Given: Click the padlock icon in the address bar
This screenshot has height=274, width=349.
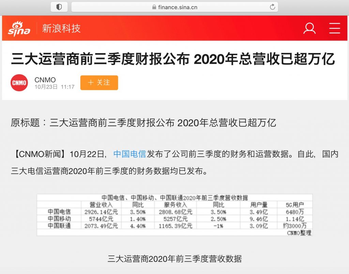Looking at the screenshot, I should click(154, 7).
